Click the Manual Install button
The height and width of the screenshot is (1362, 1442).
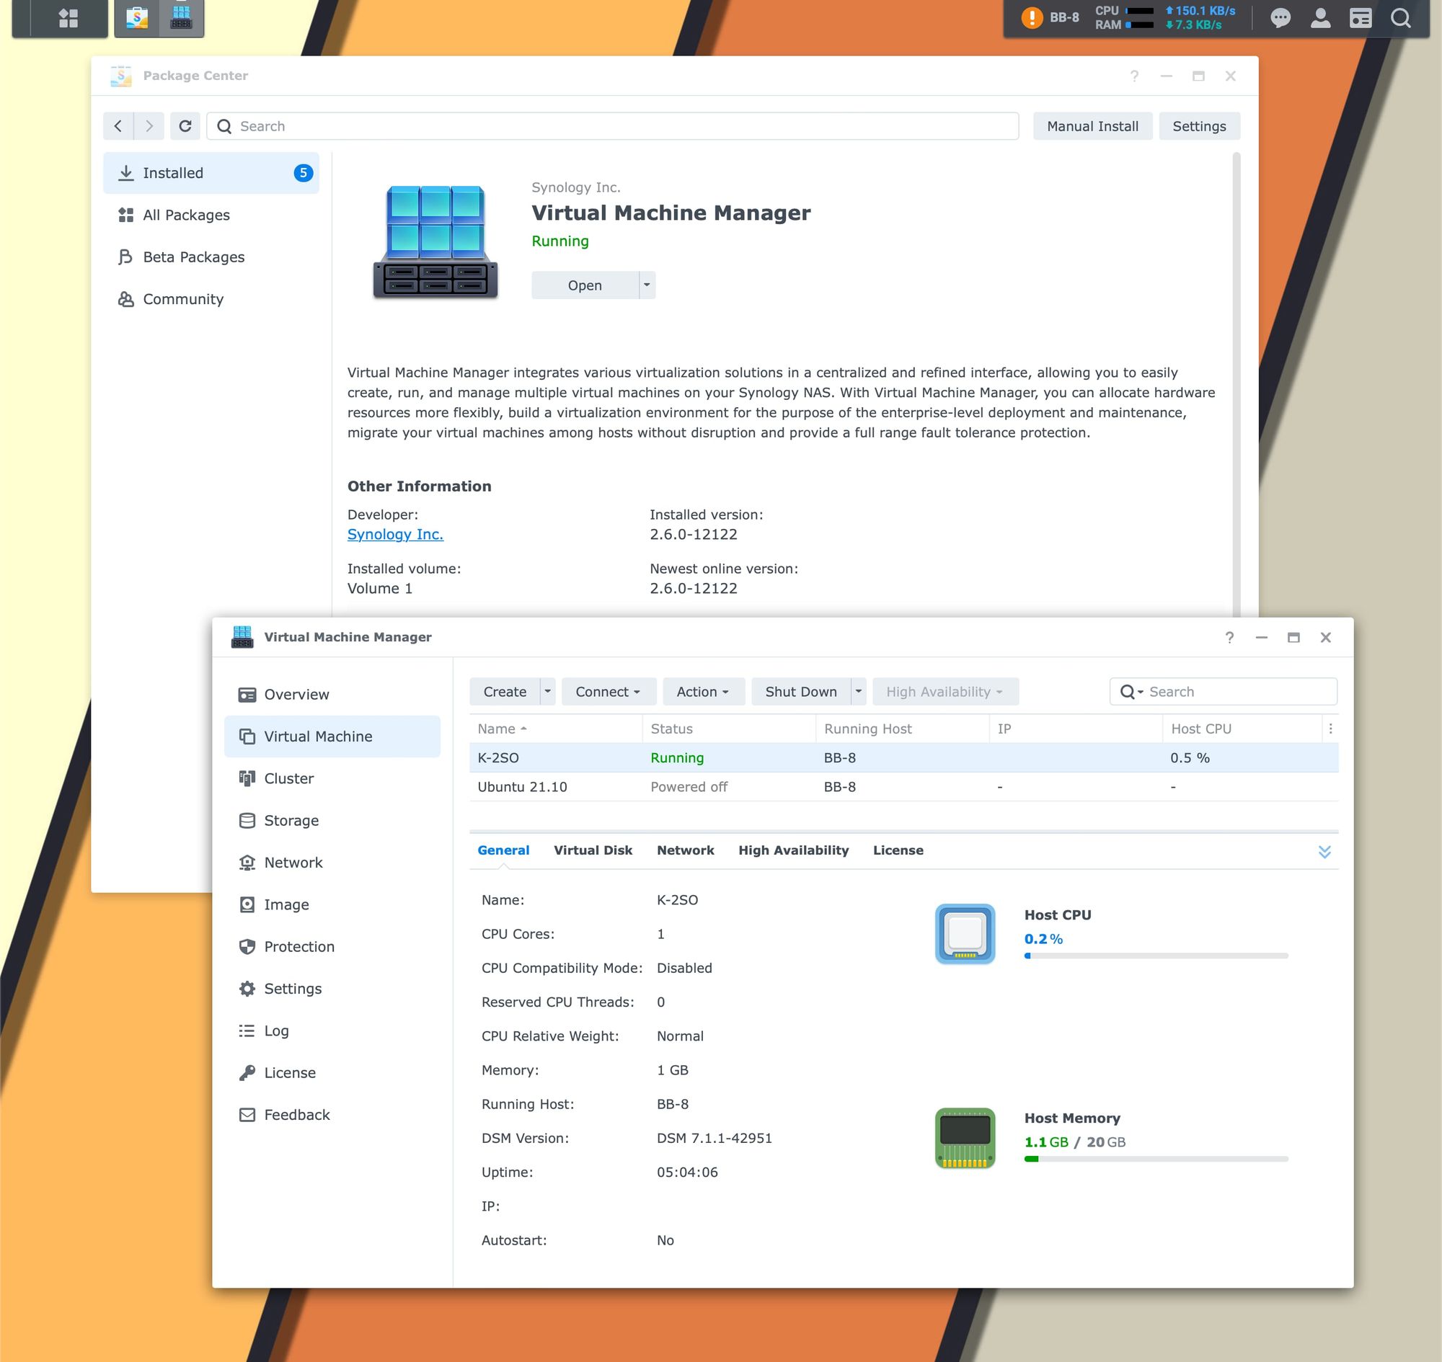pyautogui.click(x=1092, y=125)
